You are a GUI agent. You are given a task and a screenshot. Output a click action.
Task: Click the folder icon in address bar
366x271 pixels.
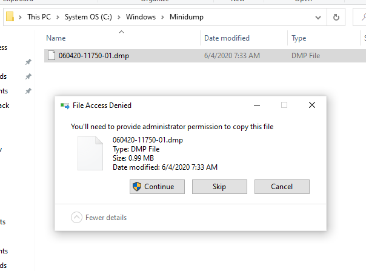10,16
